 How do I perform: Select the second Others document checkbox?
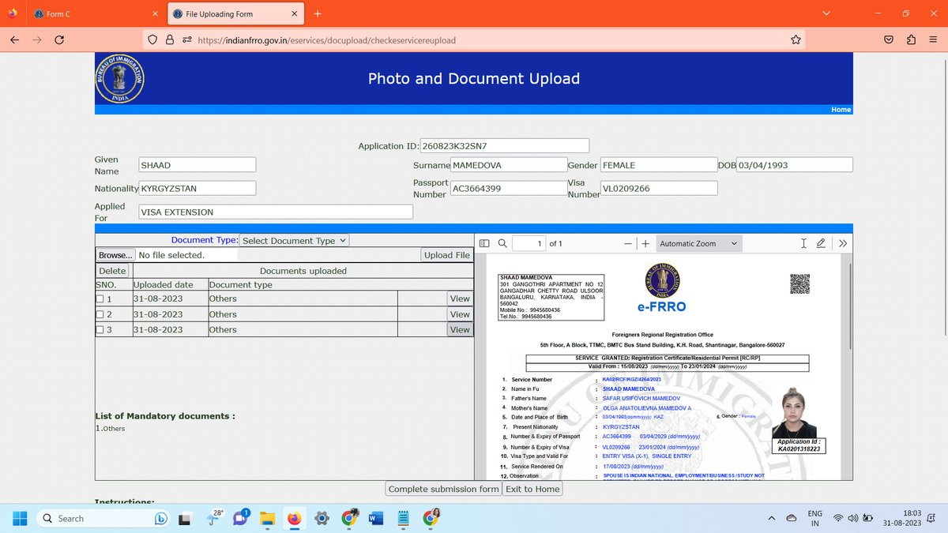point(99,313)
